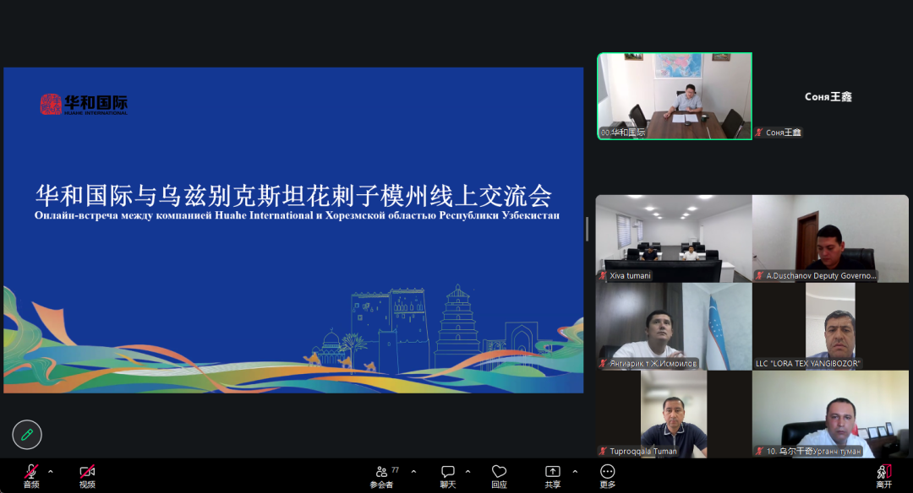Click muted mic icon on Янгиарик tile

pyautogui.click(x=604, y=363)
